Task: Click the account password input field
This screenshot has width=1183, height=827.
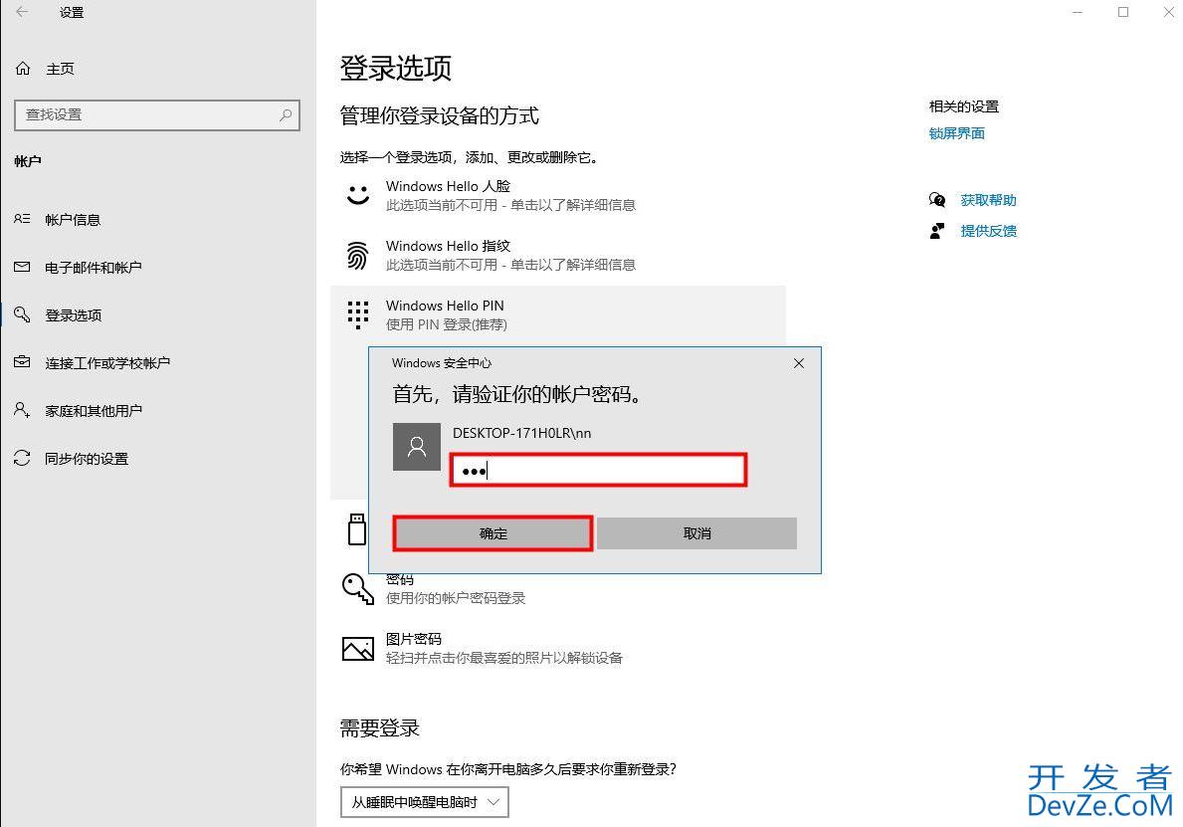Action: (597, 471)
